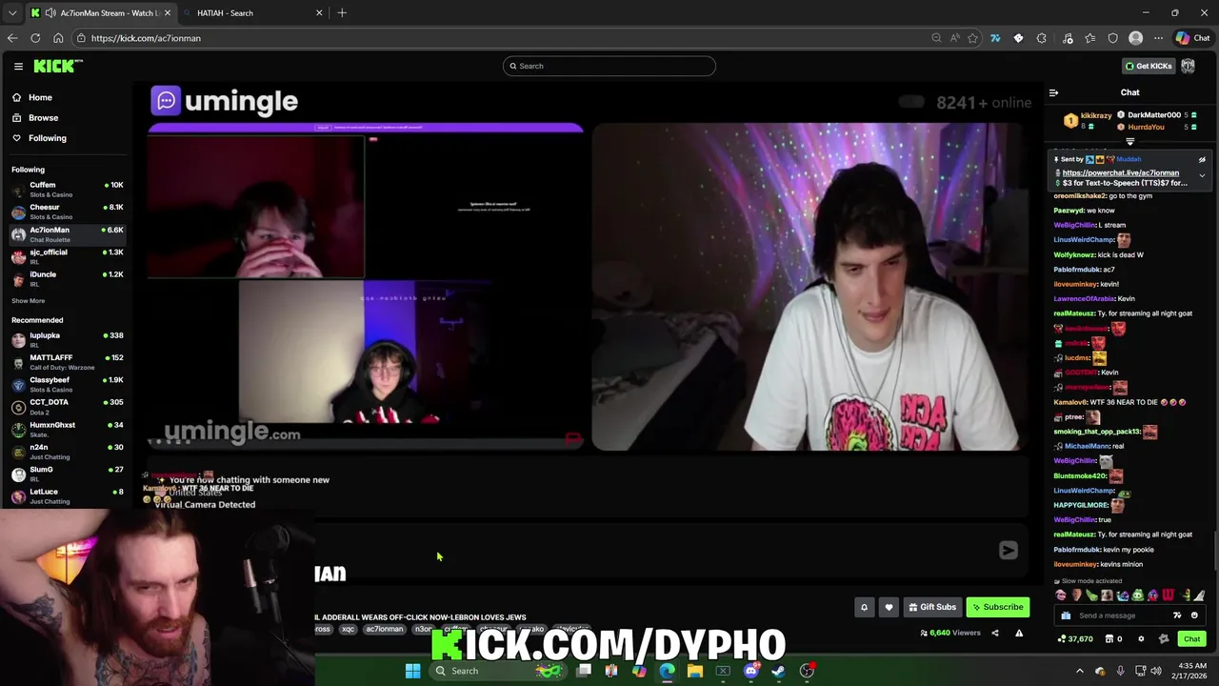
Task: Open n24n recommended channel
Action: pos(67,451)
